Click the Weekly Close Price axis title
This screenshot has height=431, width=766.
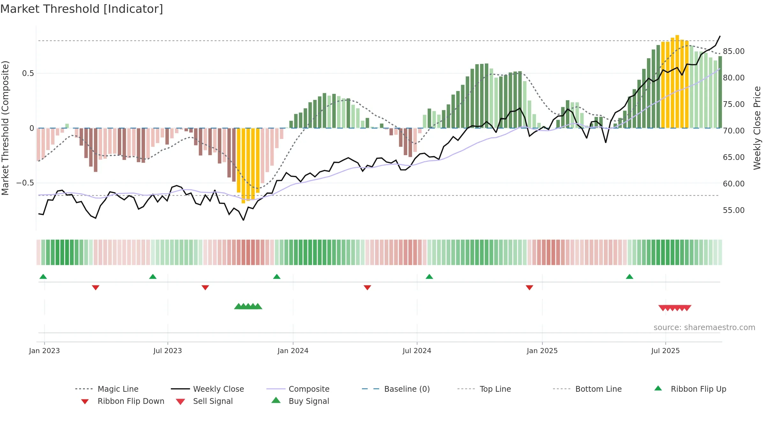pyautogui.click(x=757, y=128)
